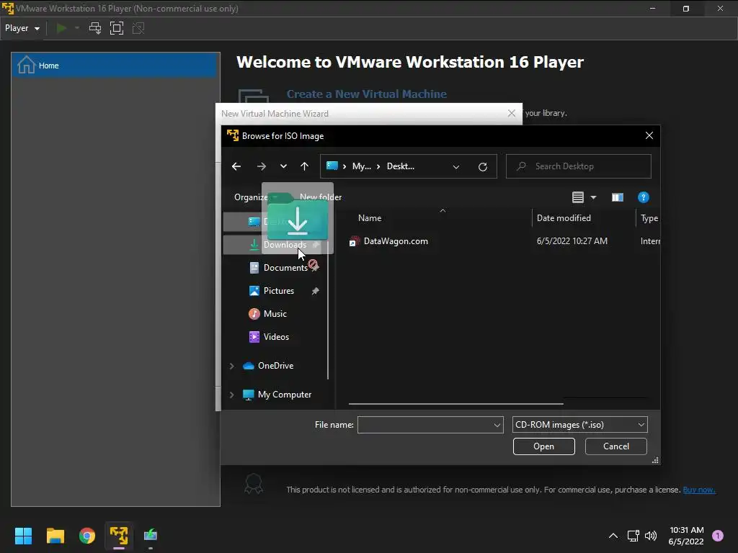Select My Computer in the navigation pane
This screenshot has height=553, width=738.
(284, 395)
